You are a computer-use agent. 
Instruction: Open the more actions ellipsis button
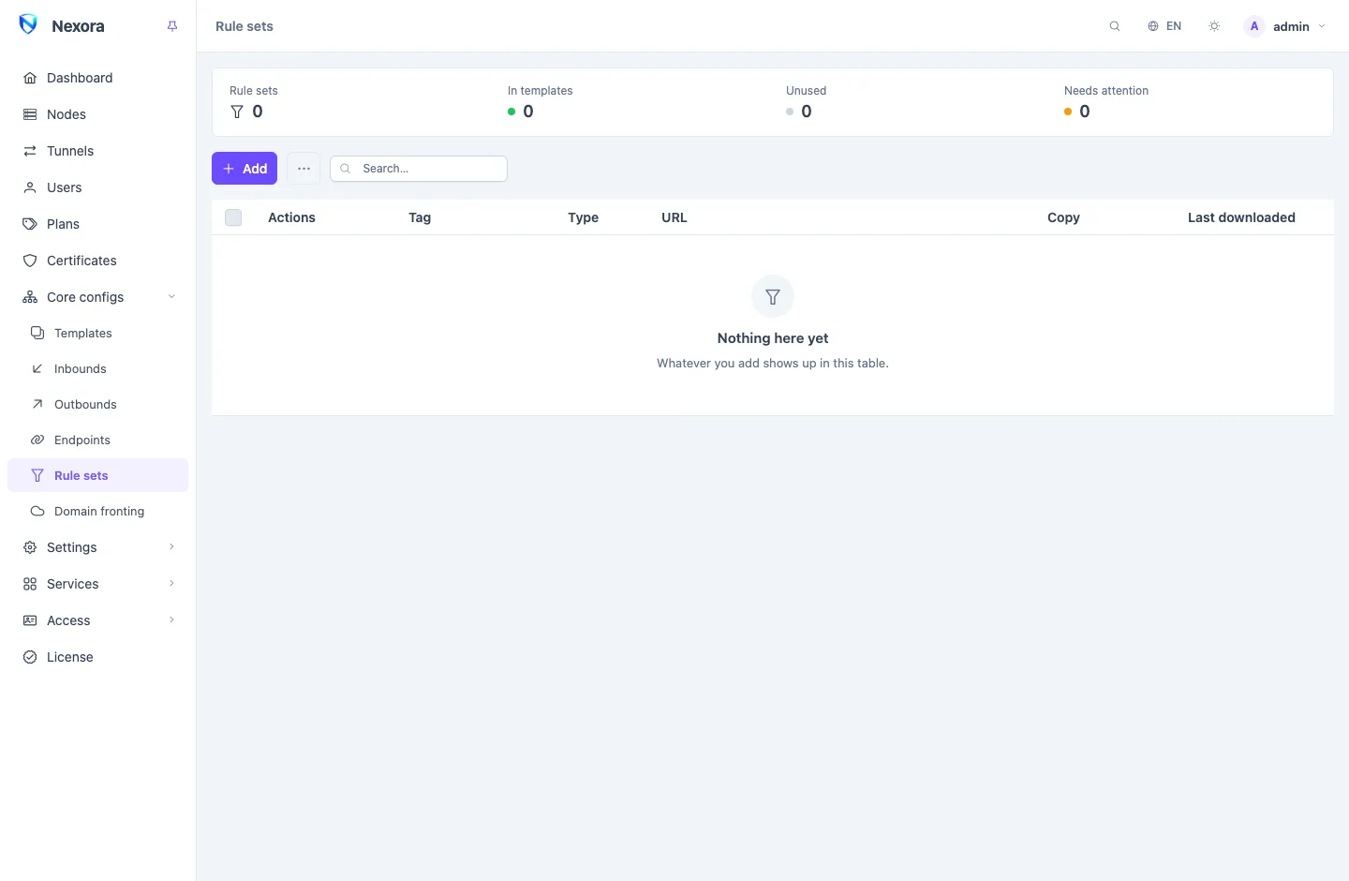304,169
